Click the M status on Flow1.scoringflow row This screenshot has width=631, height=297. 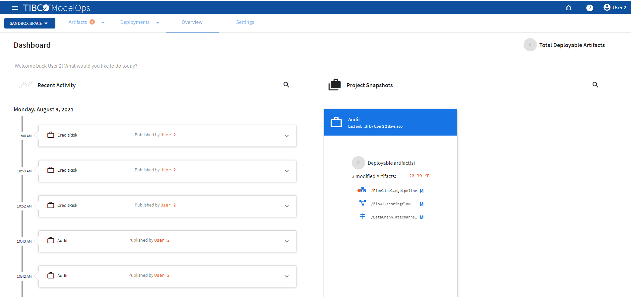[421, 204]
